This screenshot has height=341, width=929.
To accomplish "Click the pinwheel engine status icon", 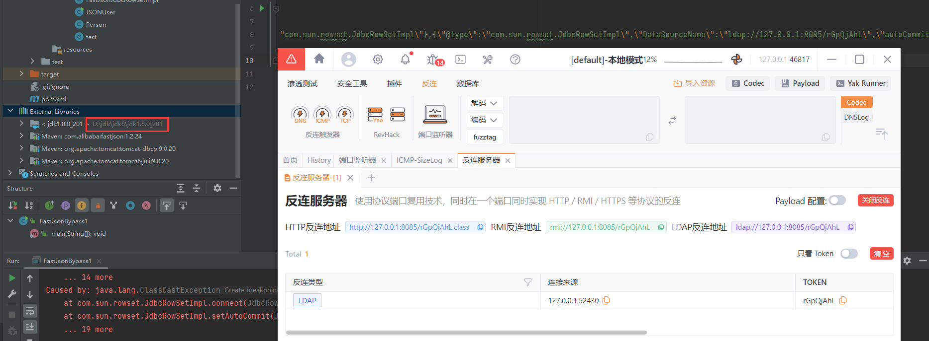I will (737, 60).
